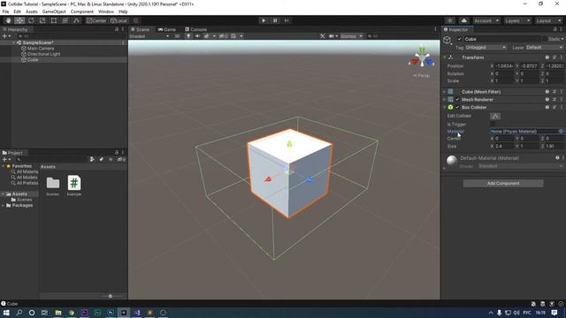Open the Tag Untagged dropdown
This screenshot has width=566, height=318.
(x=486, y=48)
